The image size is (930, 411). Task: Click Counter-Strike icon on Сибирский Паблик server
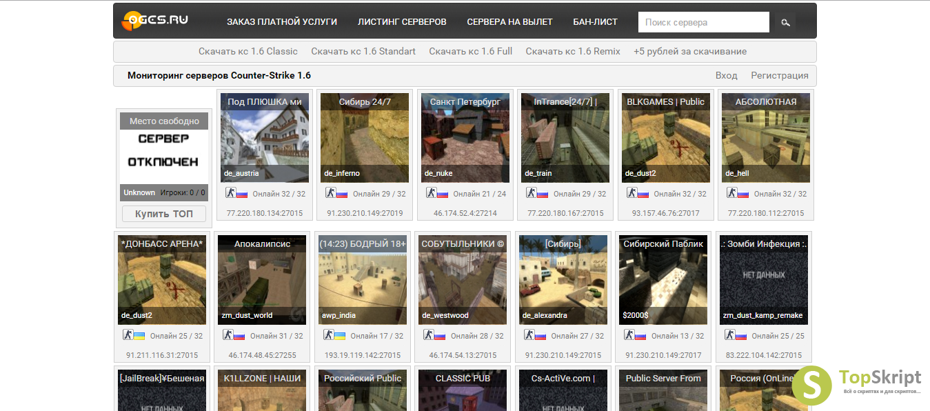coord(629,335)
